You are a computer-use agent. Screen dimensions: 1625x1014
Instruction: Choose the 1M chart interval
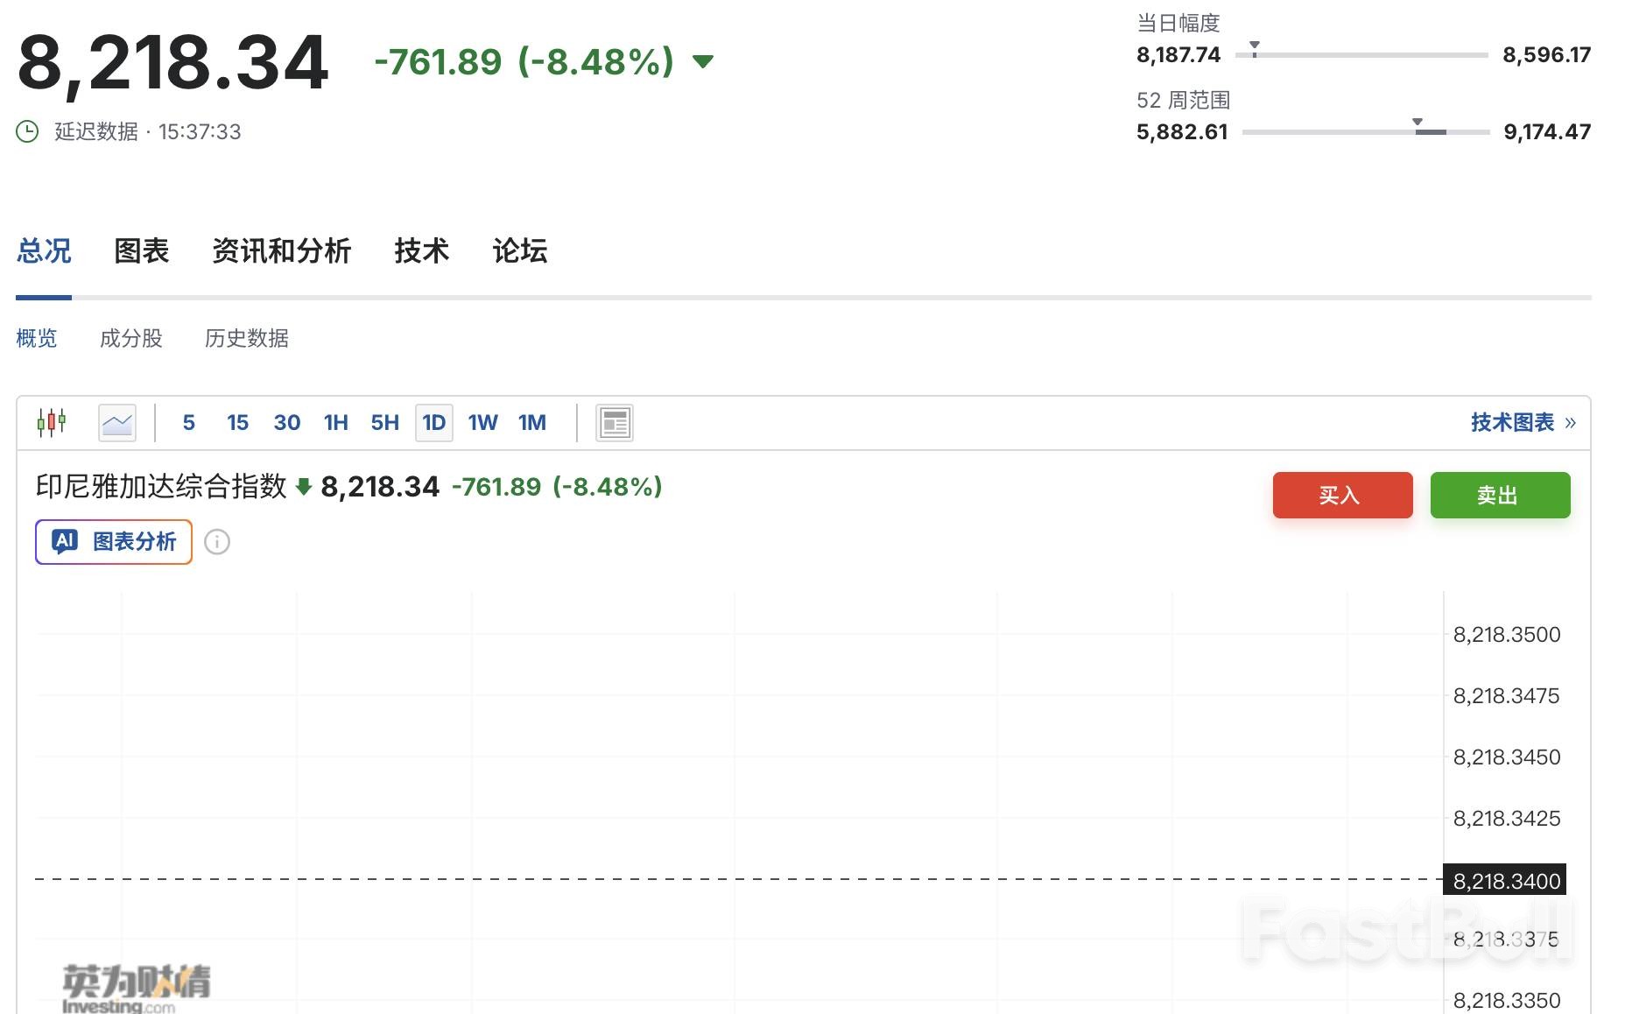tap(531, 423)
